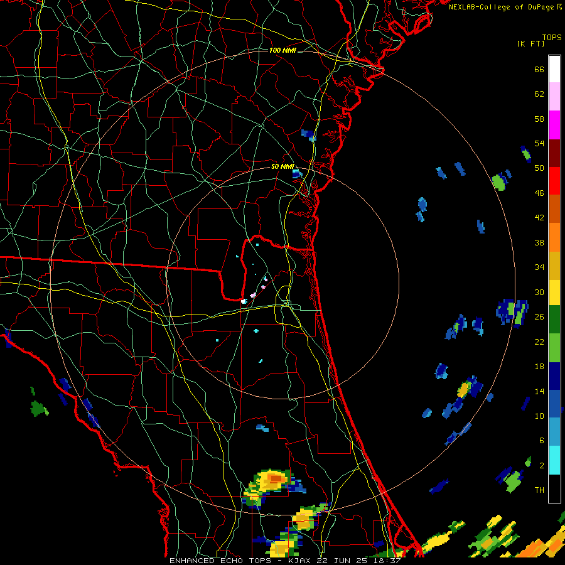The height and width of the screenshot is (565, 565).
Task: Click the "NEXLAB-College of DuPage" title text
Action: point(501,7)
